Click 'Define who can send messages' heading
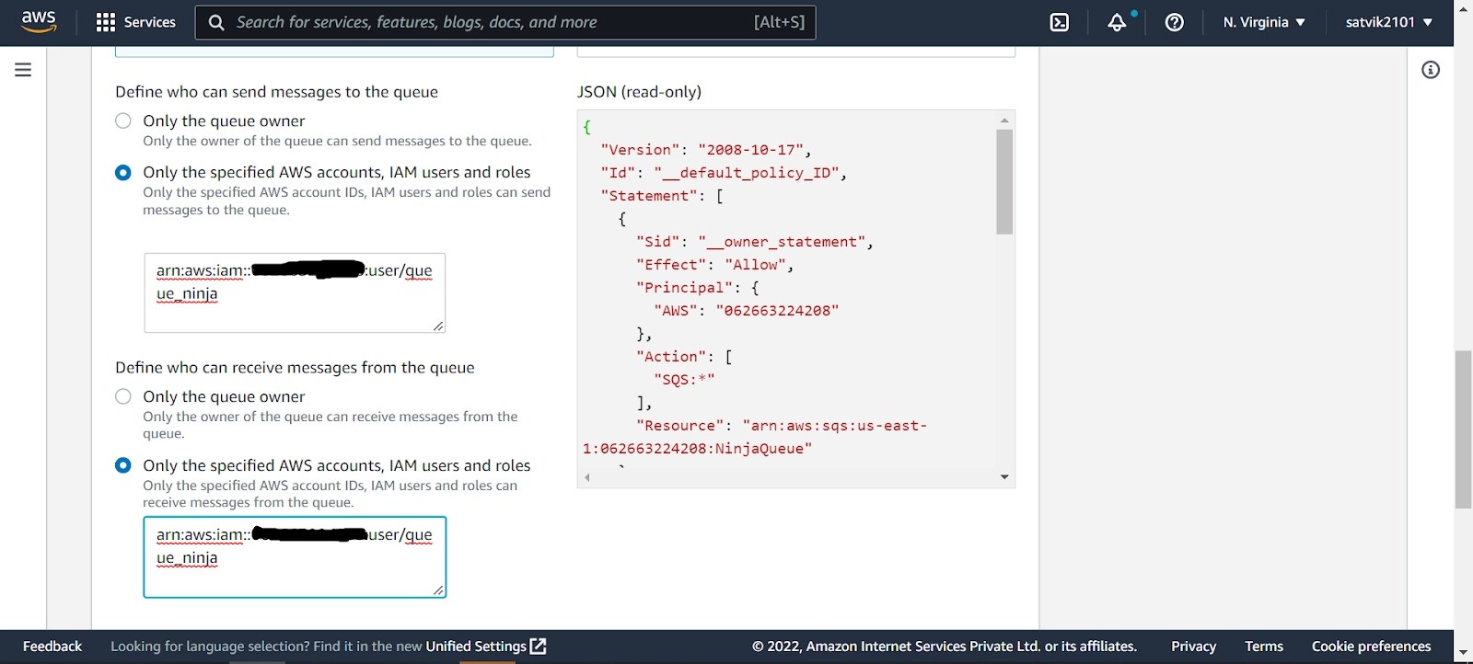The width and height of the screenshot is (1473, 664). [276, 92]
